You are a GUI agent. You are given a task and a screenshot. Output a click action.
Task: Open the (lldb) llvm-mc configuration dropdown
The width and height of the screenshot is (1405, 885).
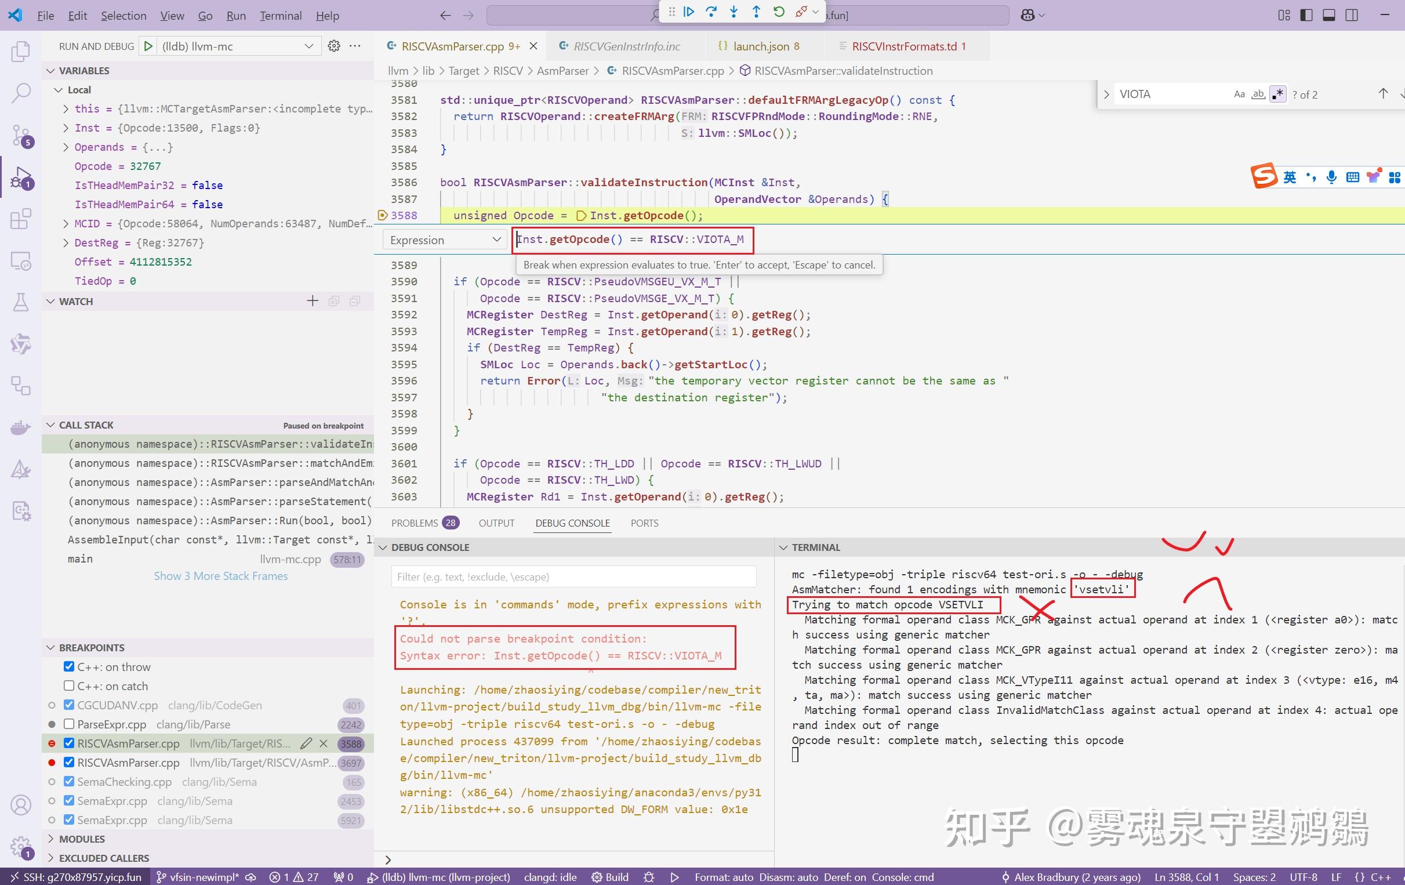tap(308, 45)
